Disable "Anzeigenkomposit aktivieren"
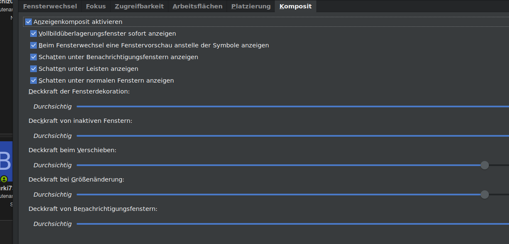 click(x=28, y=21)
